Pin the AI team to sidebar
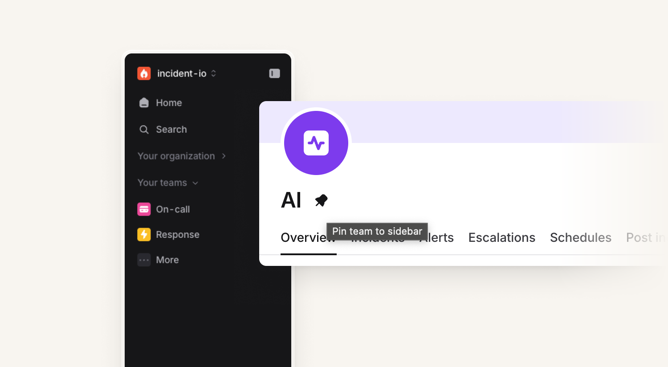 321,200
